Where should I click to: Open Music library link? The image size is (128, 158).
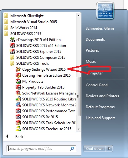91,61
